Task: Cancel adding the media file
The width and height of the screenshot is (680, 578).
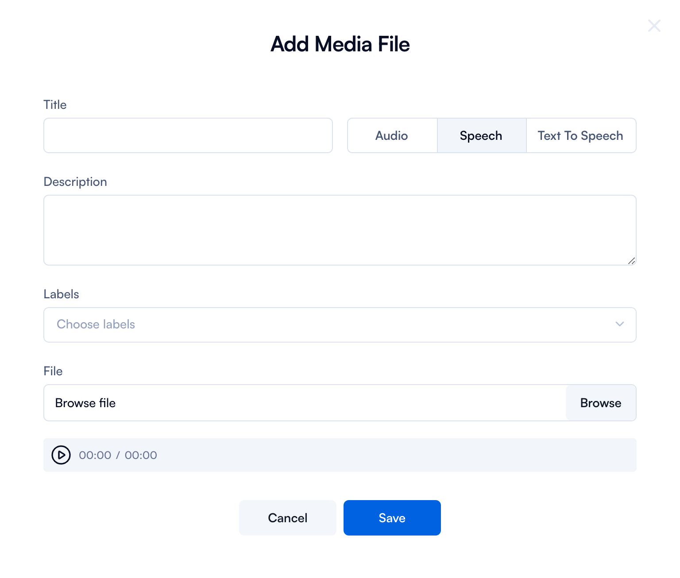Action: point(287,518)
